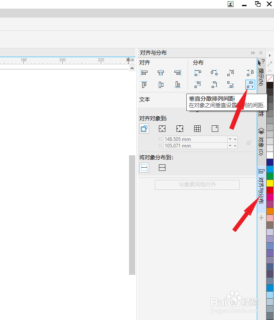
Task: Click the distribute top icon
Action: (197, 85)
